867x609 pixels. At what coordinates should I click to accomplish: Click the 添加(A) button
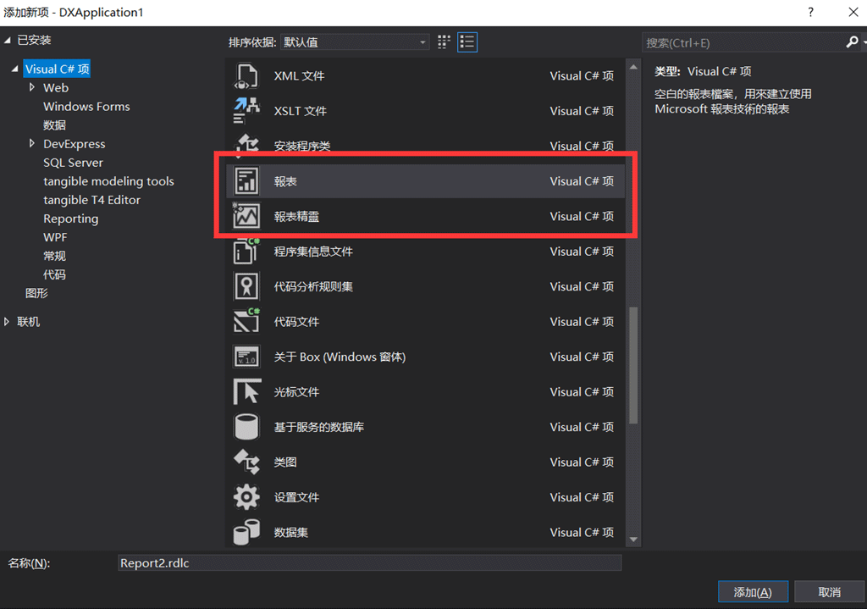click(x=753, y=592)
